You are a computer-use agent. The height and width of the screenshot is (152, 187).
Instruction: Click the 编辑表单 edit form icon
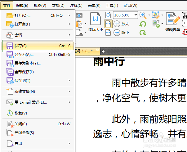pos(173,19)
